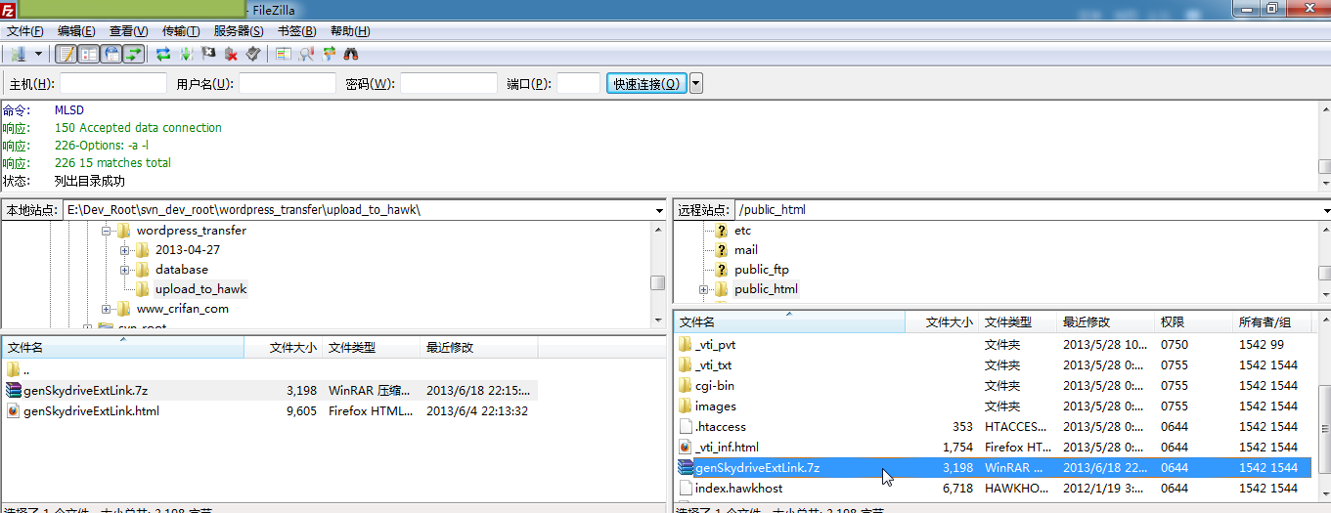Toggle the local directory tree display
The image size is (1331, 513).
click(88, 54)
